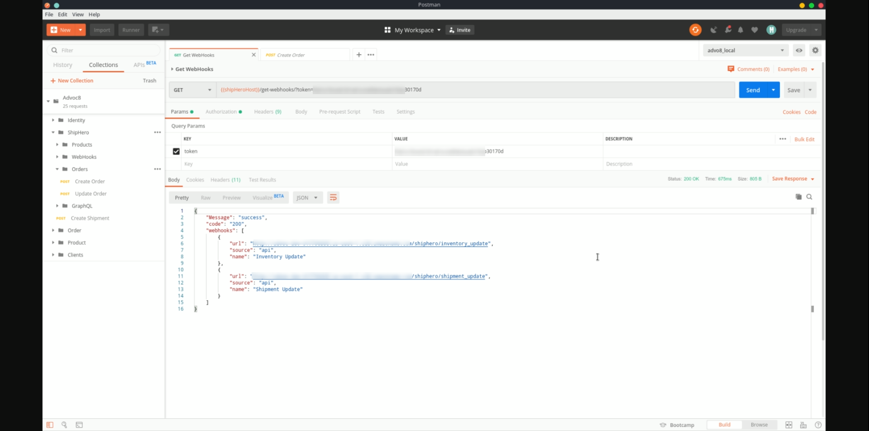Click the sync status icon
The width and height of the screenshot is (869, 431).
(695, 30)
